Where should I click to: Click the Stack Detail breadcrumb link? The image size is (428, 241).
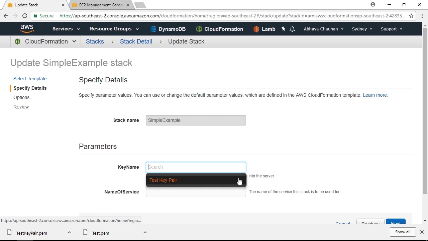pyautogui.click(x=136, y=42)
